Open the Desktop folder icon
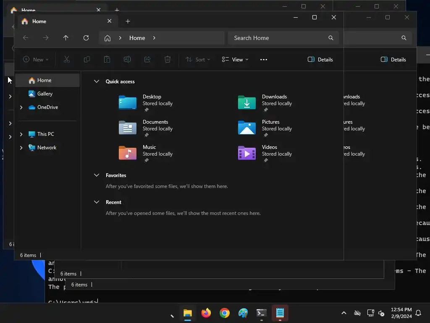Image resolution: width=430 pixels, height=323 pixels. click(x=128, y=103)
